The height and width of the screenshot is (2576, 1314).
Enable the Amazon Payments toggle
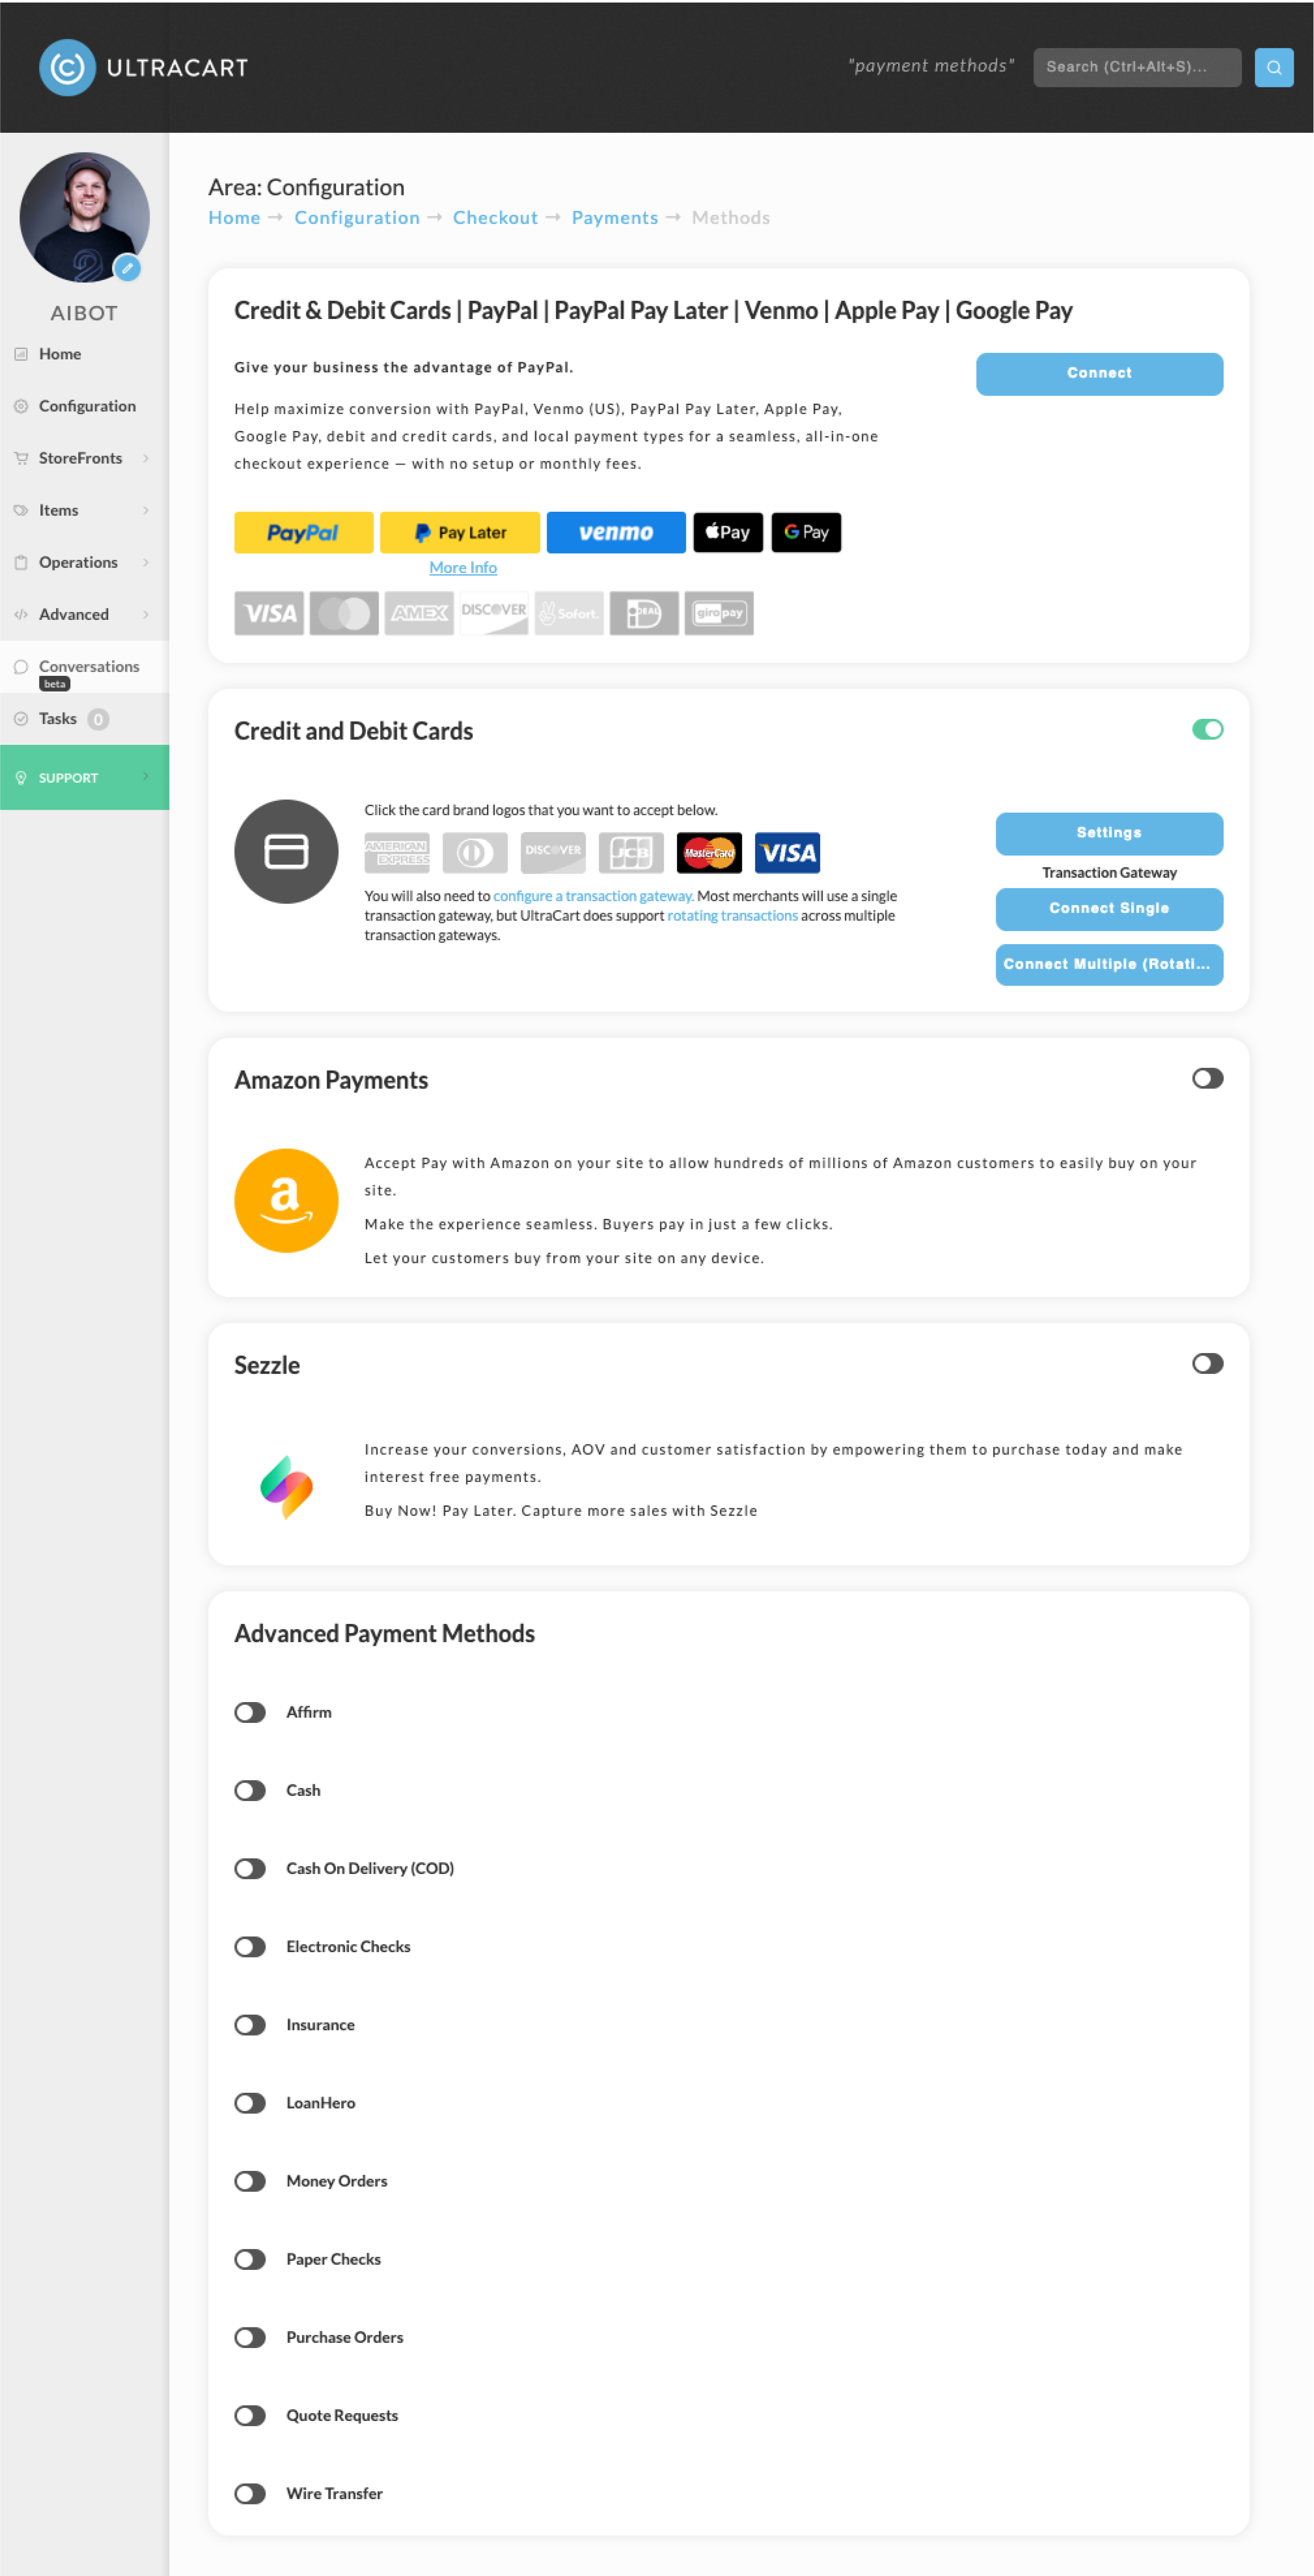[x=1207, y=1078]
